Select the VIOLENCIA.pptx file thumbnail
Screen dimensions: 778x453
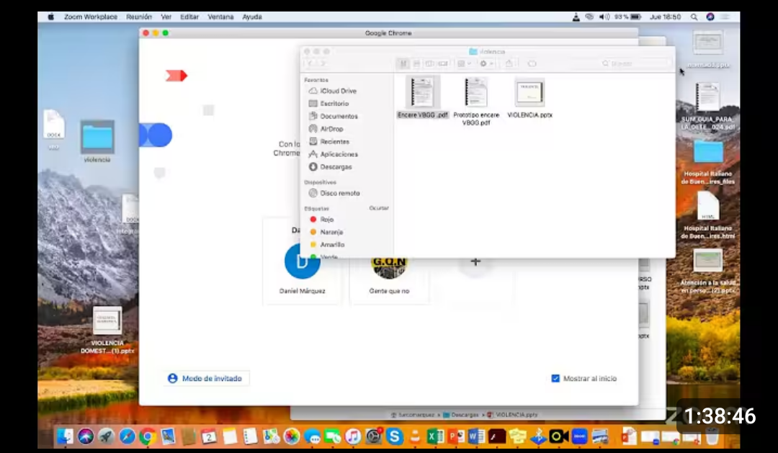529,94
